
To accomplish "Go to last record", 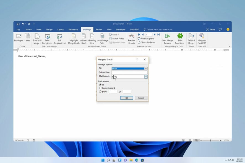I will [158, 35].
